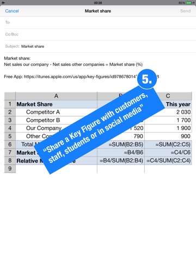Select column A header

pyautogui.click(x=56, y=96)
